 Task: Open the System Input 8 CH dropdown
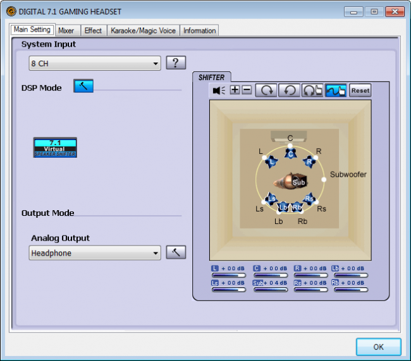(x=95, y=63)
